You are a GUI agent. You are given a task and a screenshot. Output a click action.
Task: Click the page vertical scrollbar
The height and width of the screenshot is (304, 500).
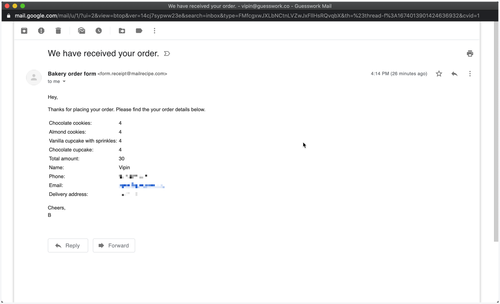tap(496, 132)
